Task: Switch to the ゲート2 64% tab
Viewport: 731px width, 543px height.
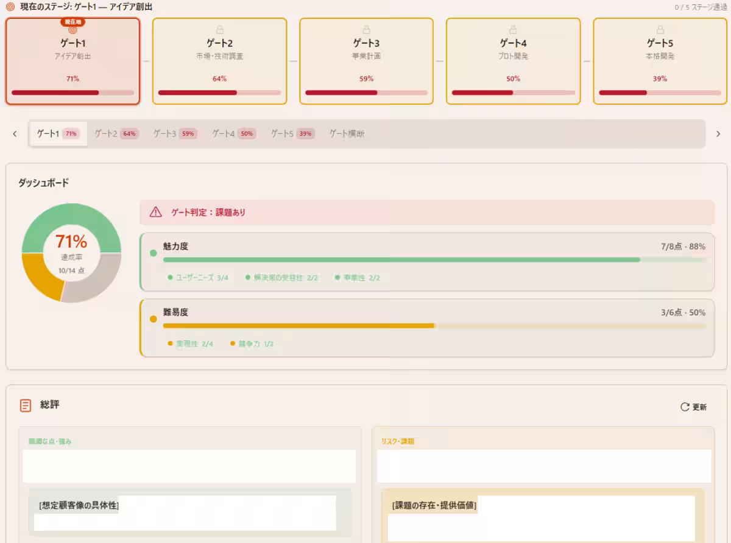Action: (x=116, y=134)
